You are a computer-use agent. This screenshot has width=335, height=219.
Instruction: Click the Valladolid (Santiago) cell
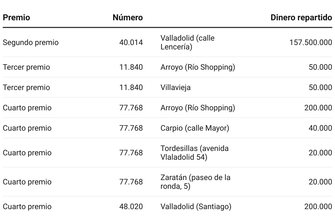click(196, 207)
